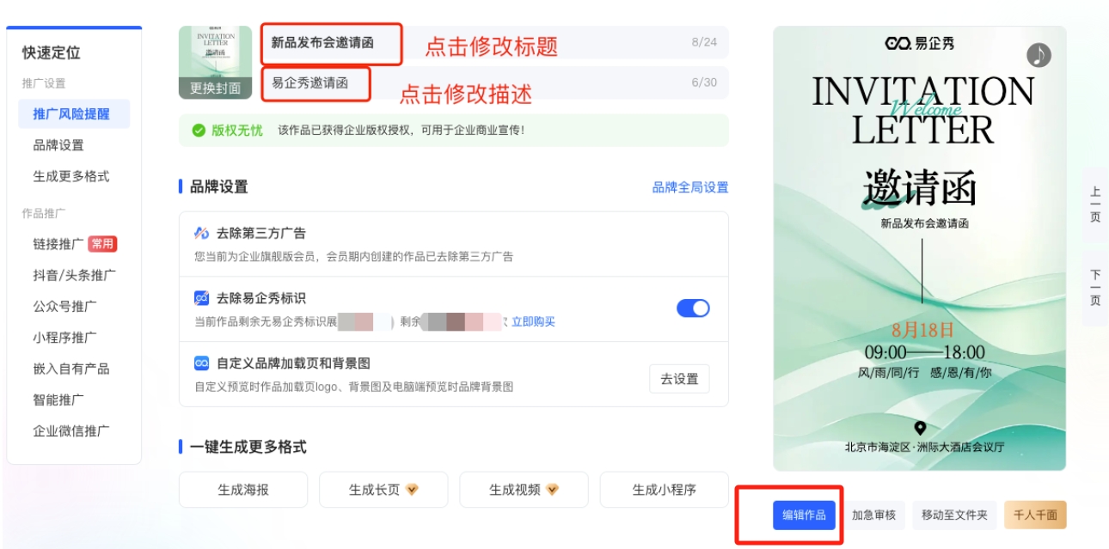
Task: Toggle the music note icon on preview
Action: (x=1039, y=55)
